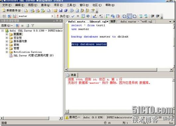This screenshot has height=126, width=176.
Task: Toggle SQLCMD Mode
Action: (118, 16)
